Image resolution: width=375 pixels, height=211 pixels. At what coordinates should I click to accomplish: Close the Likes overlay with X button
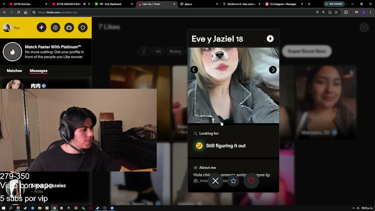pyautogui.click(x=364, y=27)
